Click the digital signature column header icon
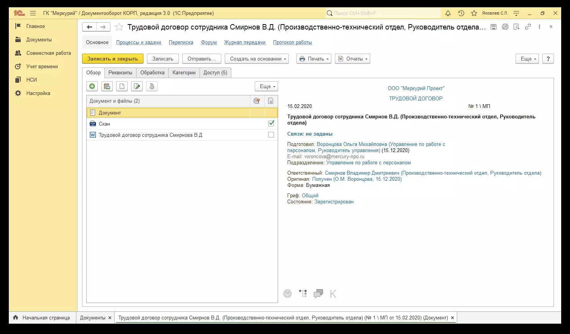Screen dimensions: 570x334 pyautogui.click(x=257, y=101)
